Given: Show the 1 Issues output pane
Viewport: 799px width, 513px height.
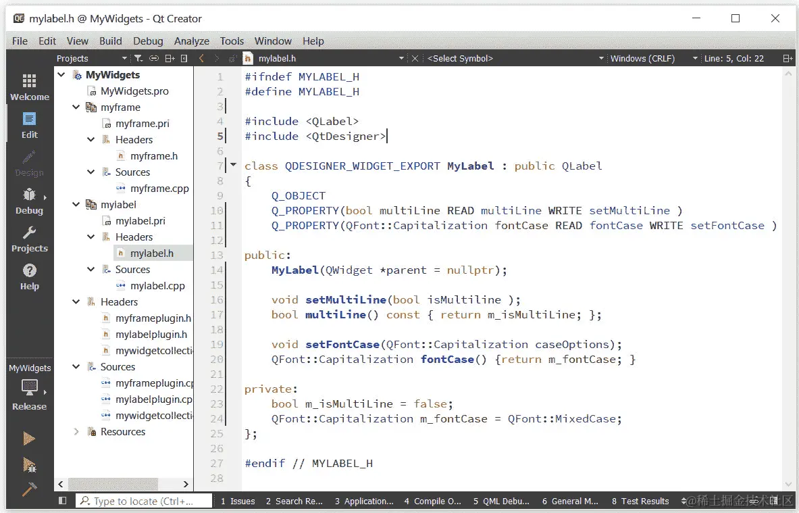Looking at the screenshot, I should pos(238,502).
